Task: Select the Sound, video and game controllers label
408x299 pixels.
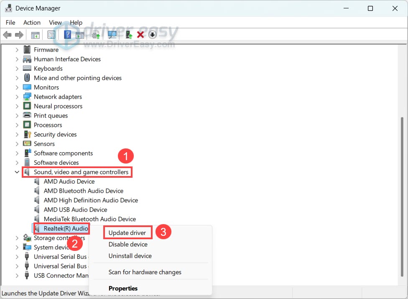Action: (81, 172)
